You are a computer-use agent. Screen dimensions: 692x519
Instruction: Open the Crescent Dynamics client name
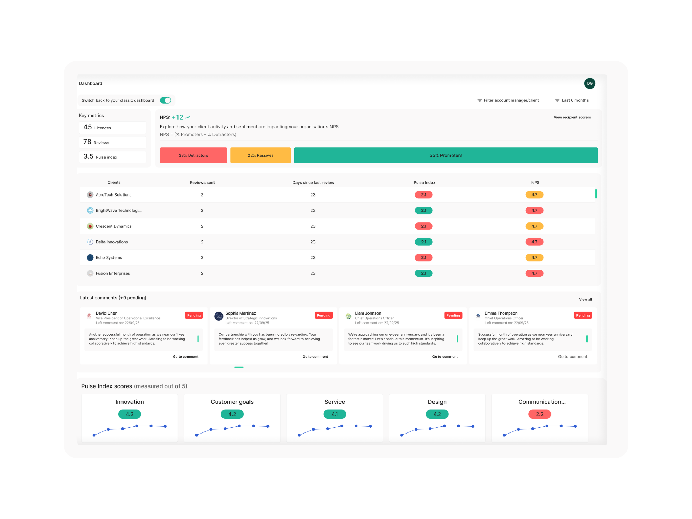point(113,226)
